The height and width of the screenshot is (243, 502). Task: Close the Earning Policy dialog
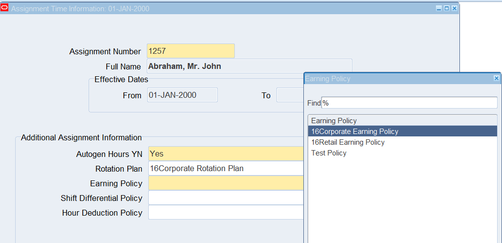point(496,78)
